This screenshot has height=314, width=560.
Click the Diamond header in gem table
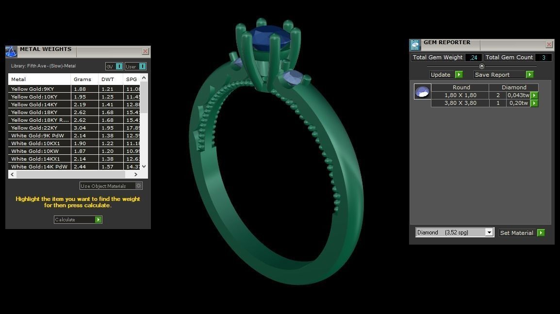click(x=513, y=87)
